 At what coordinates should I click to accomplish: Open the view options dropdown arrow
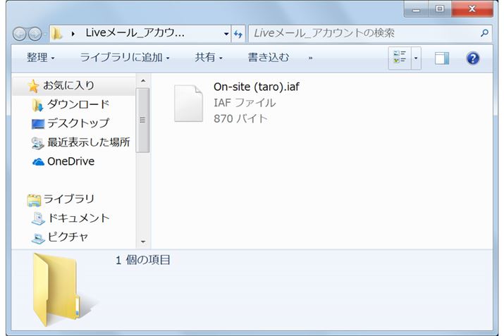coord(416,58)
